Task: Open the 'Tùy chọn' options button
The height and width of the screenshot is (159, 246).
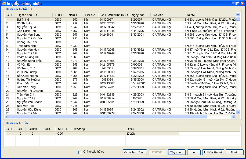Action: pos(176,152)
